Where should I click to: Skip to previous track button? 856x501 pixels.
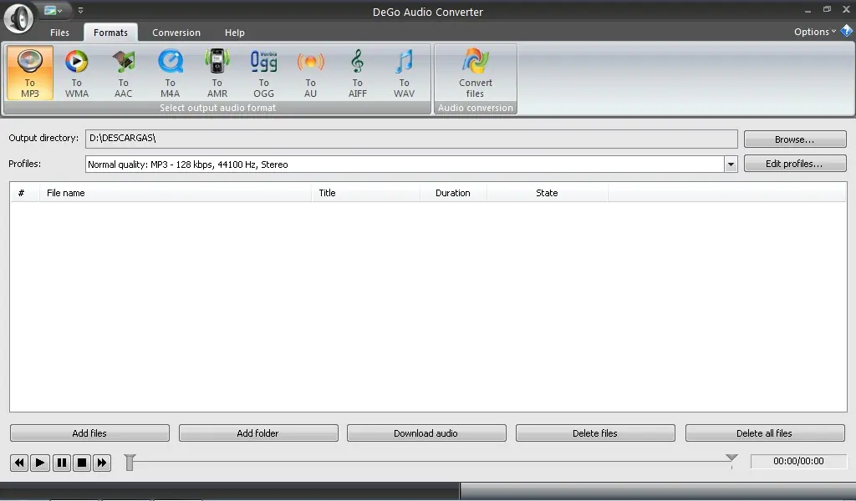coord(19,463)
